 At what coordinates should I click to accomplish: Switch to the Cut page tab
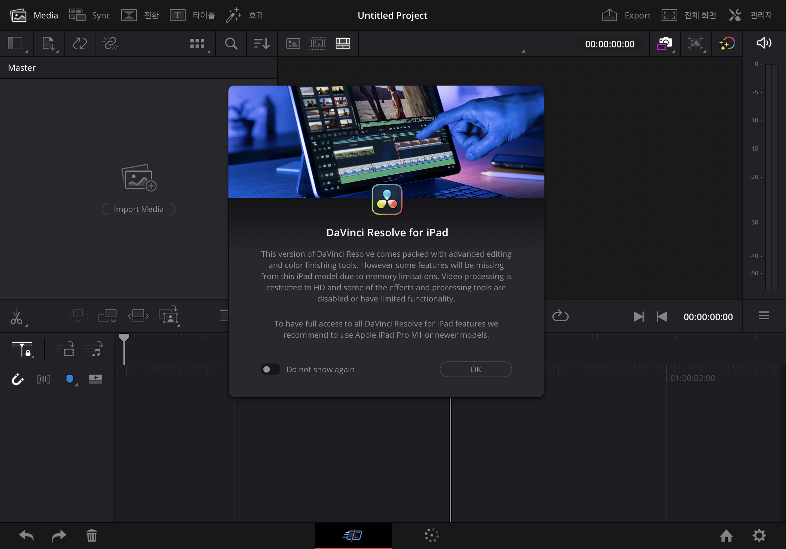coord(353,535)
